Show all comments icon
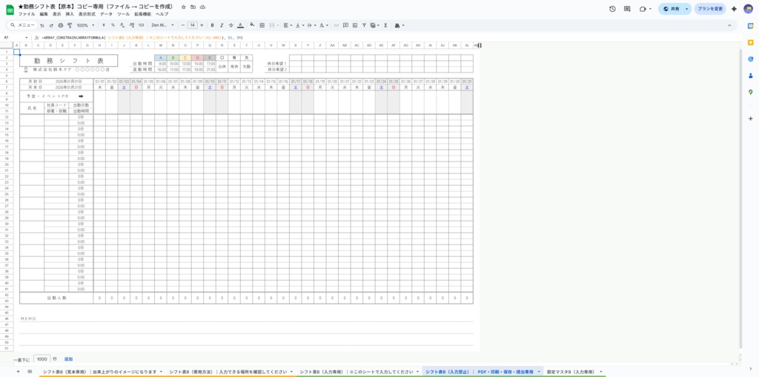 627,9
